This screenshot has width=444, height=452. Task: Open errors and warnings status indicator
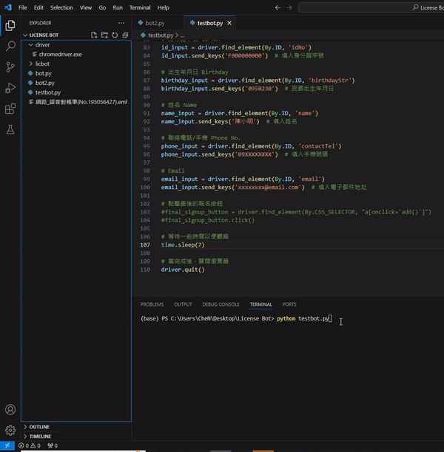point(30,445)
